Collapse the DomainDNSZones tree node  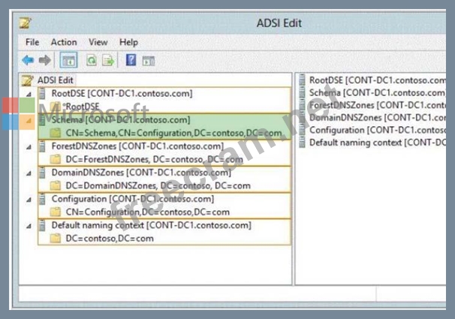coord(29,173)
